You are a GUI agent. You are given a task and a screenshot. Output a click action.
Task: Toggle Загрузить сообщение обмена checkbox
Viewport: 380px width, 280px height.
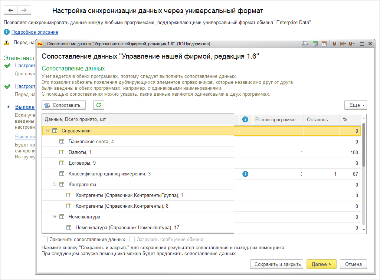[x=132, y=240]
